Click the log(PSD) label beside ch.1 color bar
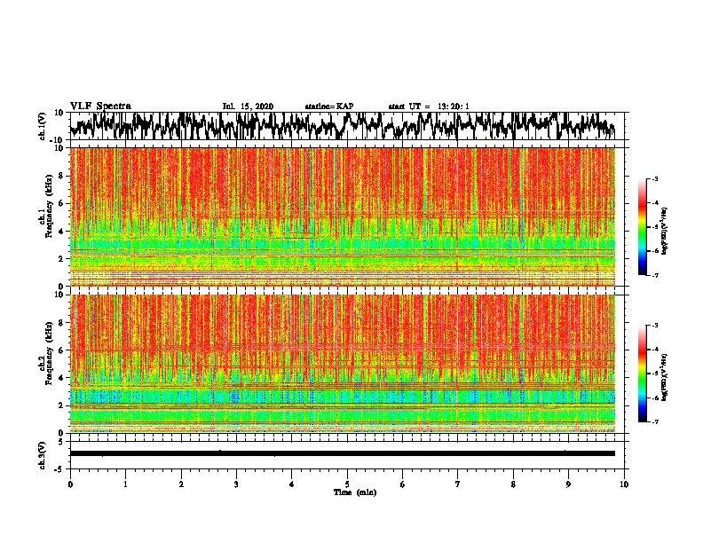Viewport: 703px width, 543px height. (x=665, y=232)
